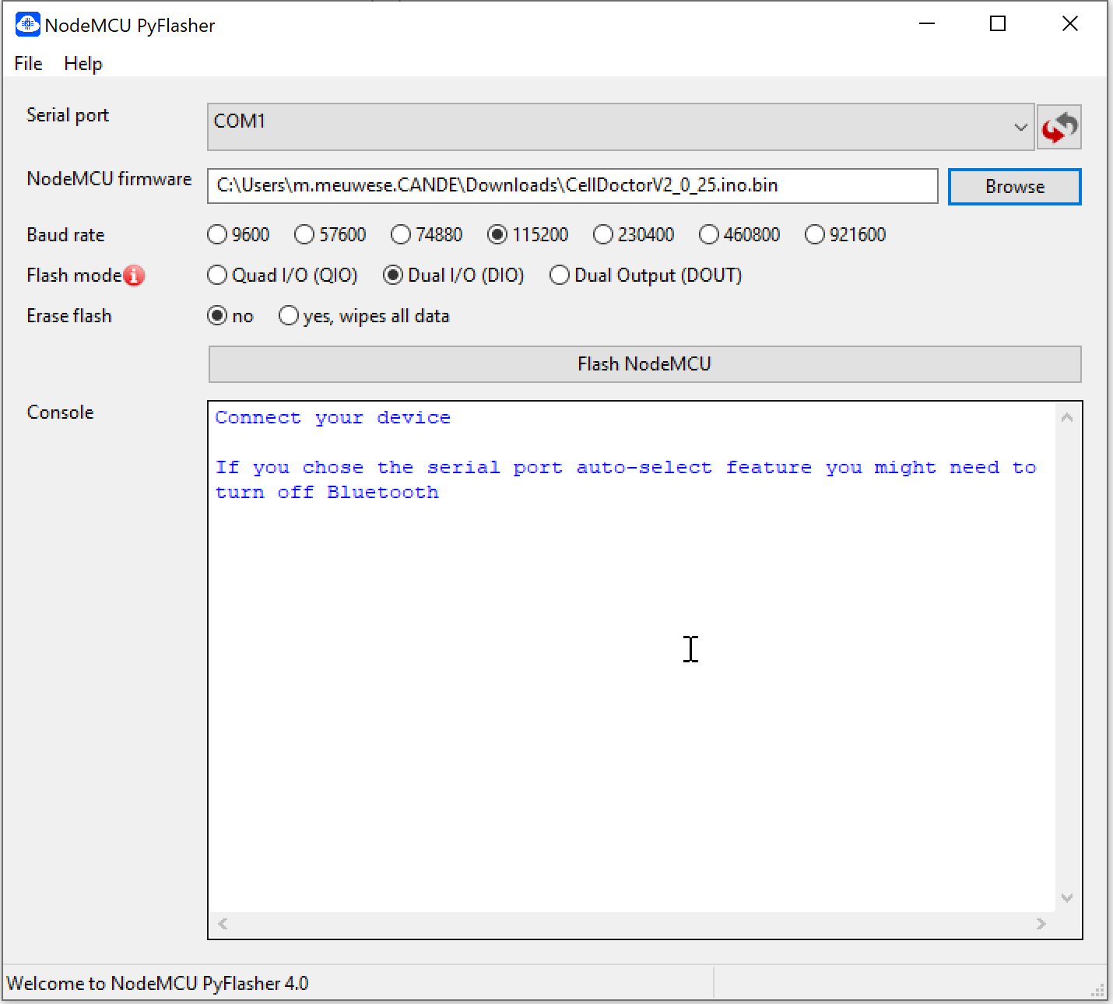Click the console scroll down arrow
The height and width of the screenshot is (1004, 1113).
(x=1067, y=898)
